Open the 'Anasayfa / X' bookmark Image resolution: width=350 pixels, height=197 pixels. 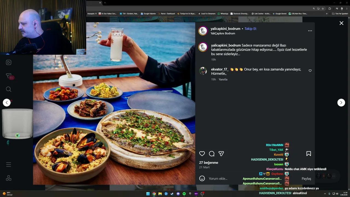(92, 14)
